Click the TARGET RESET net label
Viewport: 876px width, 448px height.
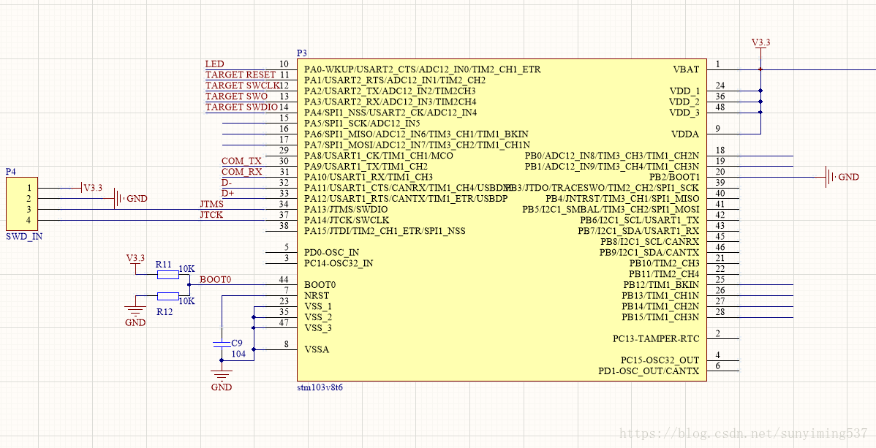pyautogui.click(x=241, y=75)
